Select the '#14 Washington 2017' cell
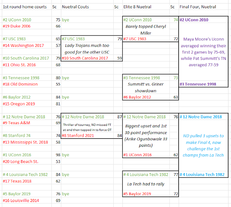 click(27, 45)
